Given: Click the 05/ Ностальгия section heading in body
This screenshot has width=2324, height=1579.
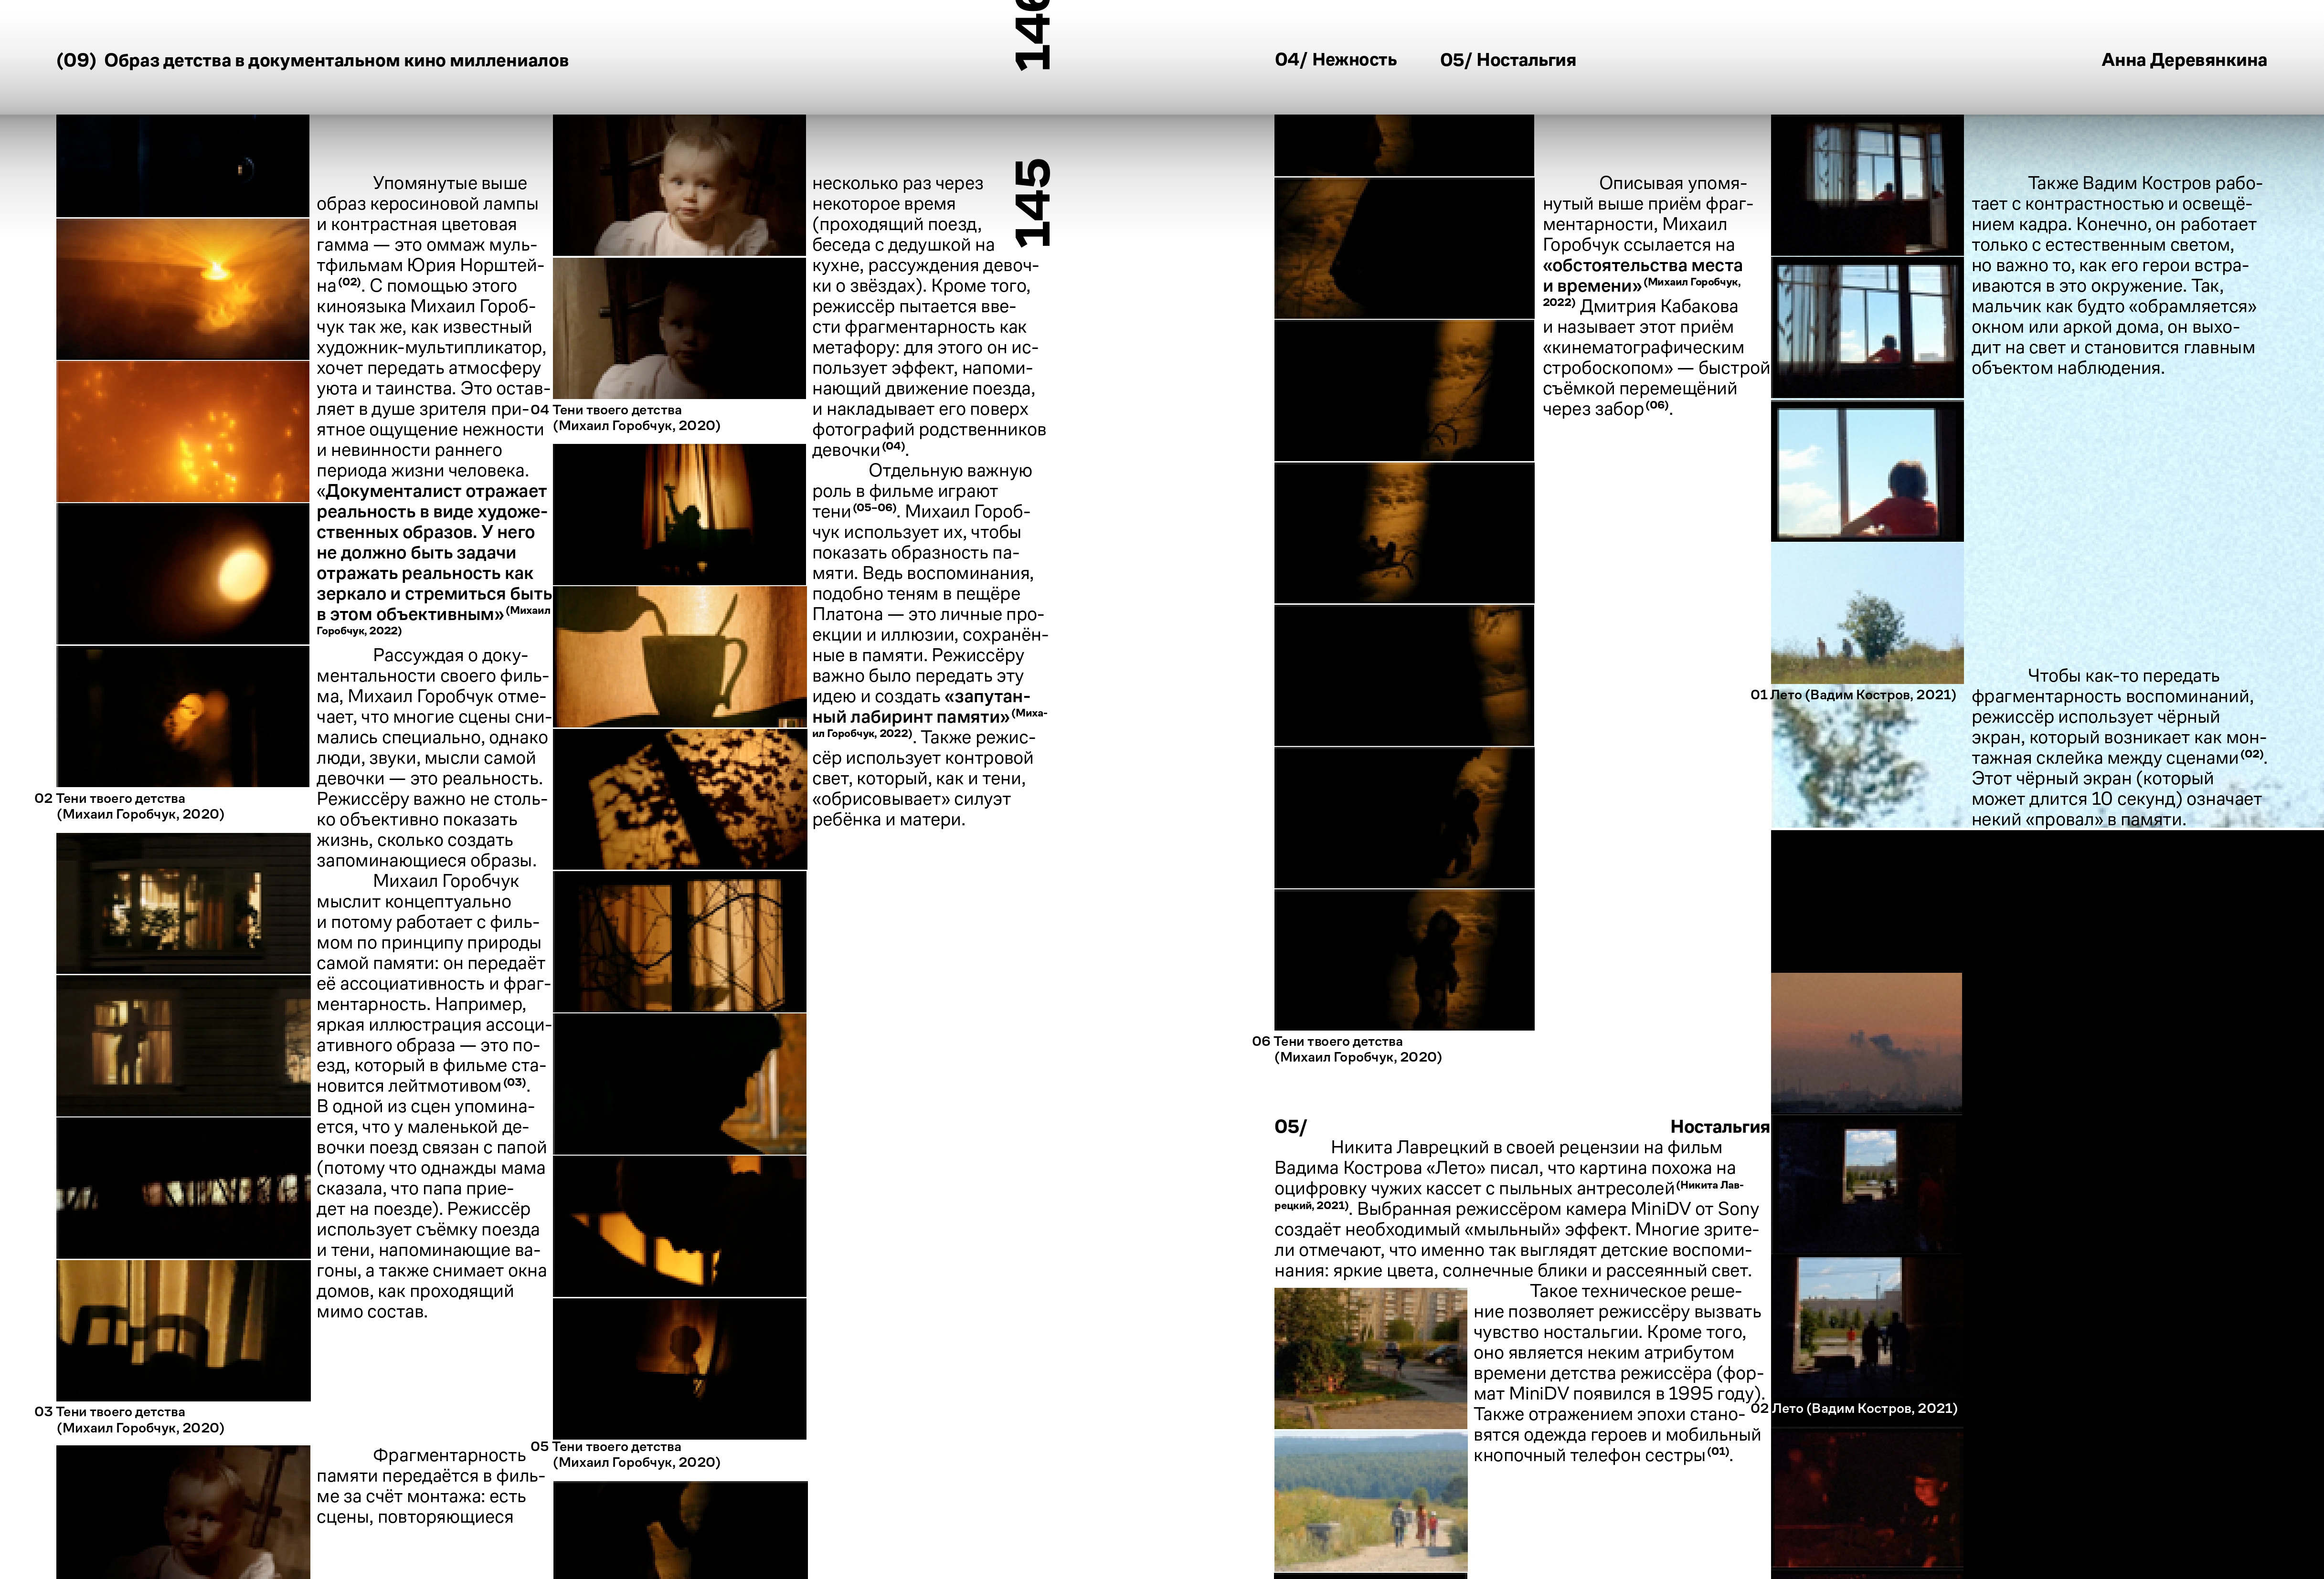Looking at the screenshot, I should (x=1521, y=1126).
